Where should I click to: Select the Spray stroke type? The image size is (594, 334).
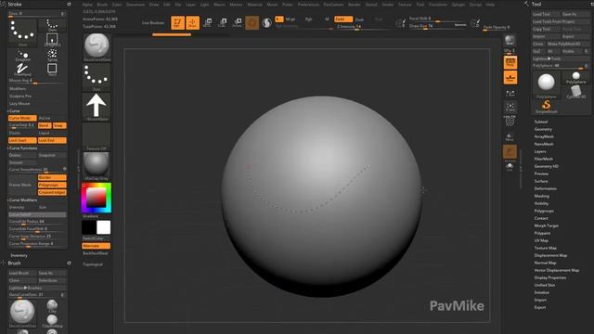[52, 56]
